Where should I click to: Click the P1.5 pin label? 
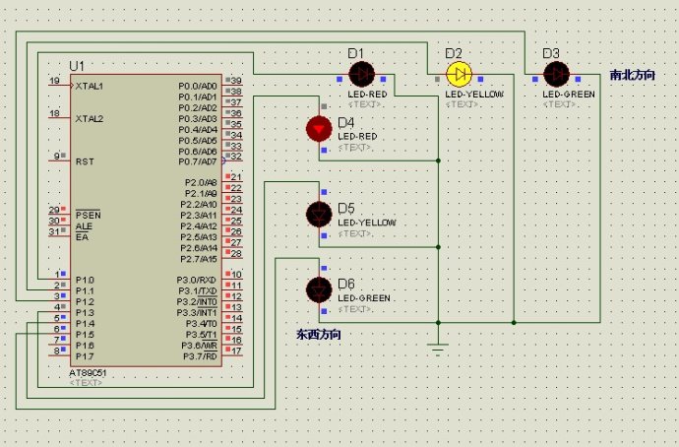coord(85,335)
